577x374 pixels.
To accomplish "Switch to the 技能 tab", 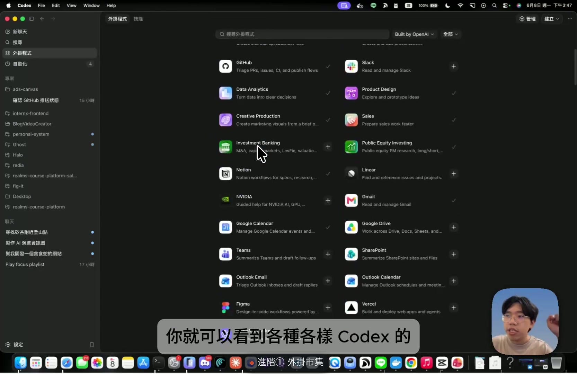I will coord(138,19).
